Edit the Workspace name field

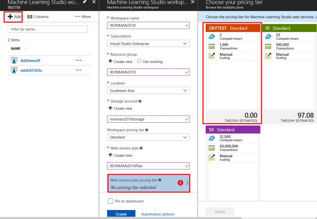148,25
